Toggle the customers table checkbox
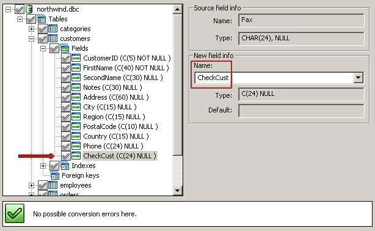 click(42, 38)
